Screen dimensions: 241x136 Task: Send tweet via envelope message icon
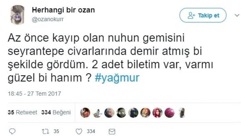112,132
